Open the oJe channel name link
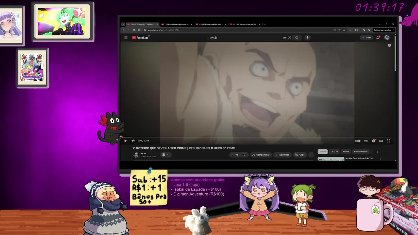Image resolution: width=418 pixels, height=235 pixels. click(143, 153)
